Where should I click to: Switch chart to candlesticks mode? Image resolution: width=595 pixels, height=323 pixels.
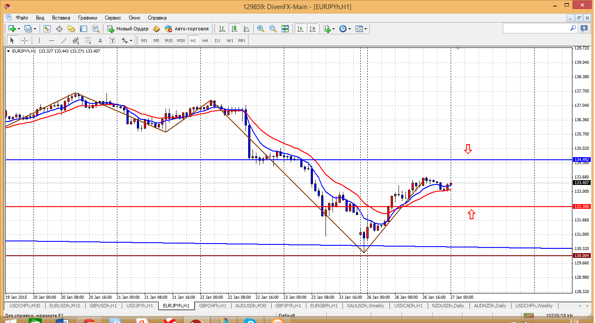tap(234, 29)
